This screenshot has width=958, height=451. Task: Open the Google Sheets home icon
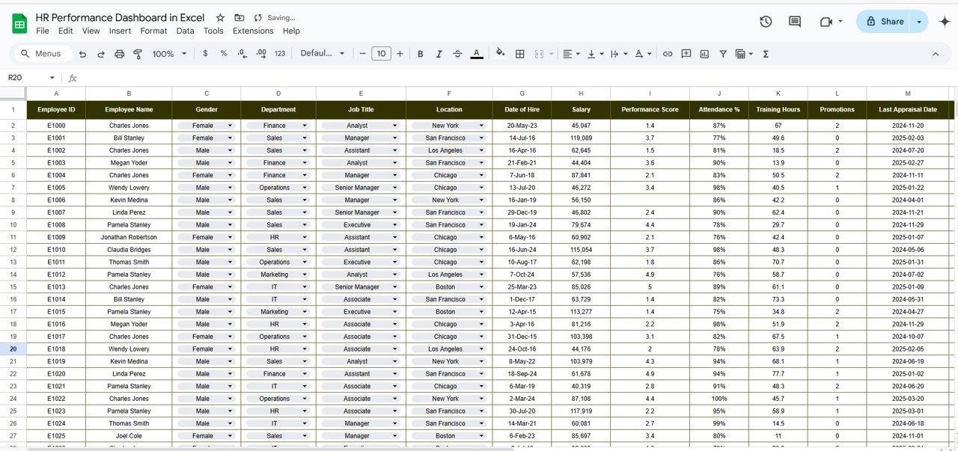click(19, 24)
